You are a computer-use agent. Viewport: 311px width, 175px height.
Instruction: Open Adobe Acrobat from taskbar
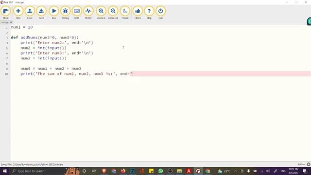[189, 171]
